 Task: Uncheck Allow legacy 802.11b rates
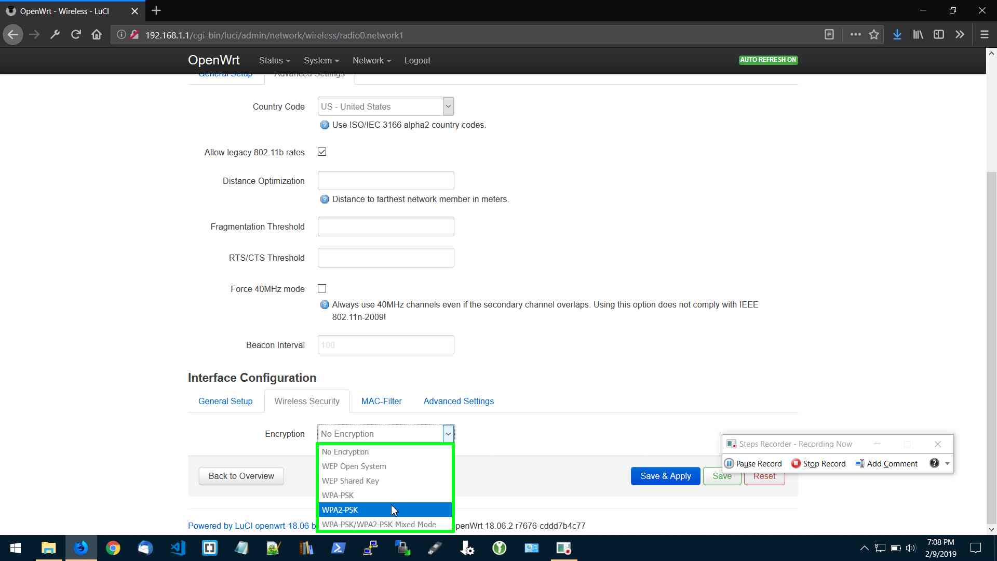(322, 152)
